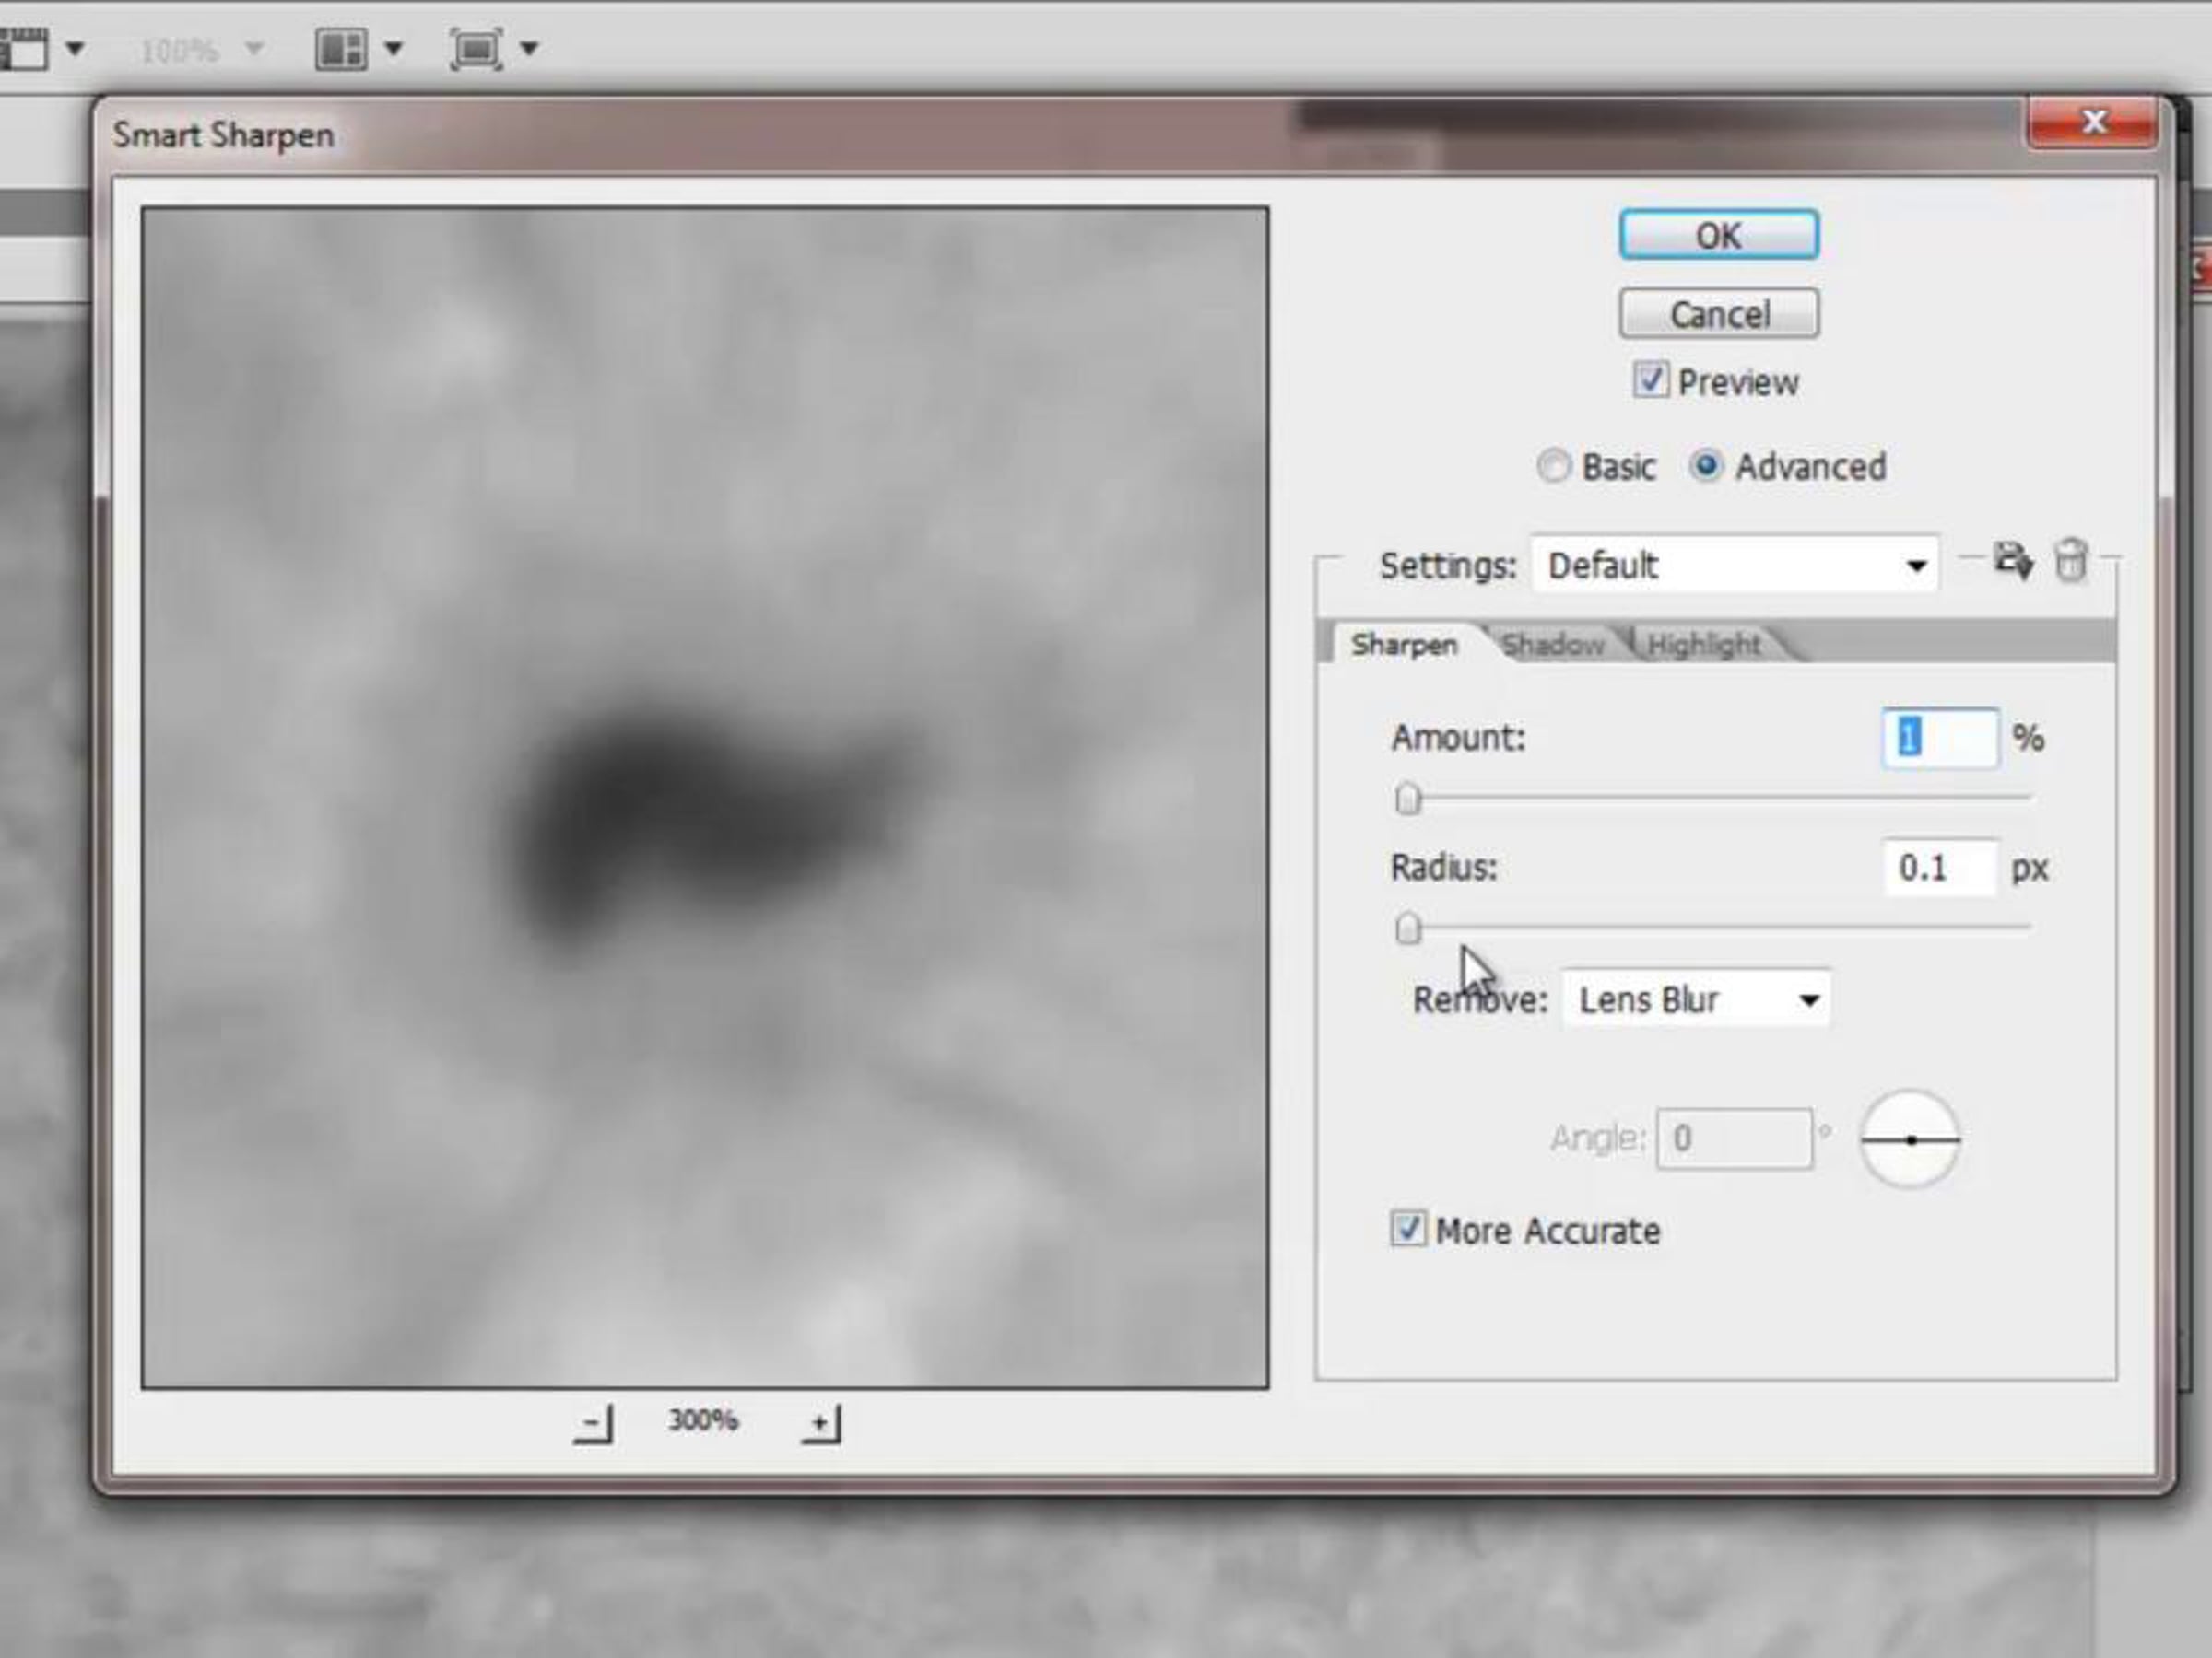Click the Amount slider handle
Viewport: 2212px width, 1658px height.
pos(1408,799)
